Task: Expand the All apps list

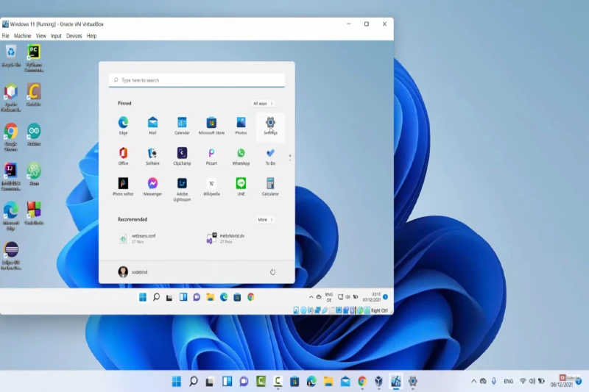Action: (x=263, y=104)
